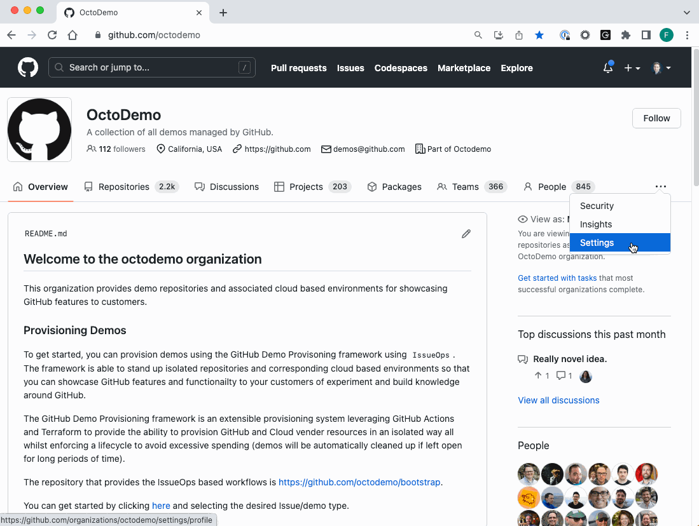The image size is (699, 526).
Task: Open the overflow menu with the three dots
Action: (x=661, y=186)
